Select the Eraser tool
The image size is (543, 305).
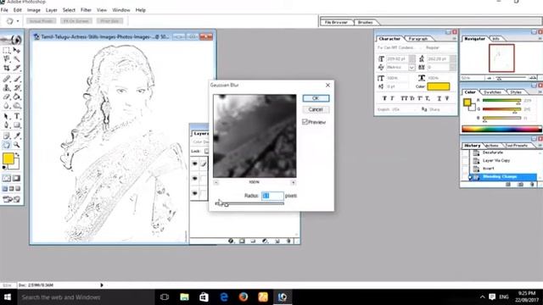(x=6, y=97)
